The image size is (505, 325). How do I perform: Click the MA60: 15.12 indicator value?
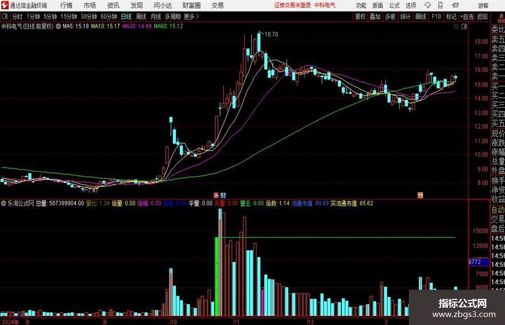coord(168,26)
